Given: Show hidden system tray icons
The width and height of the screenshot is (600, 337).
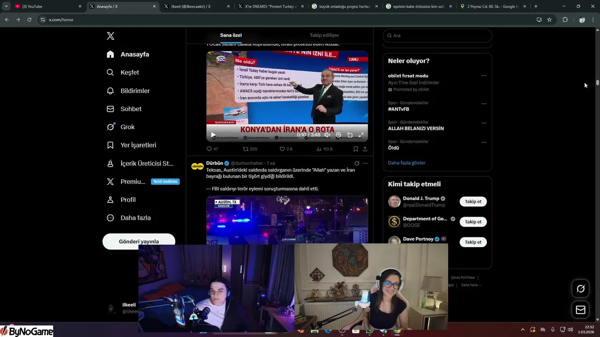Looking at the screenshot, I should tap(523, 330).
